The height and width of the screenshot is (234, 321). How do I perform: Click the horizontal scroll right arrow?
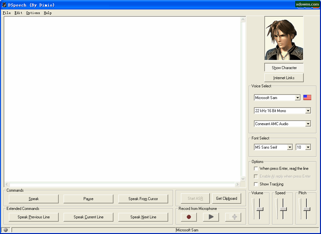tap(237, 184)
